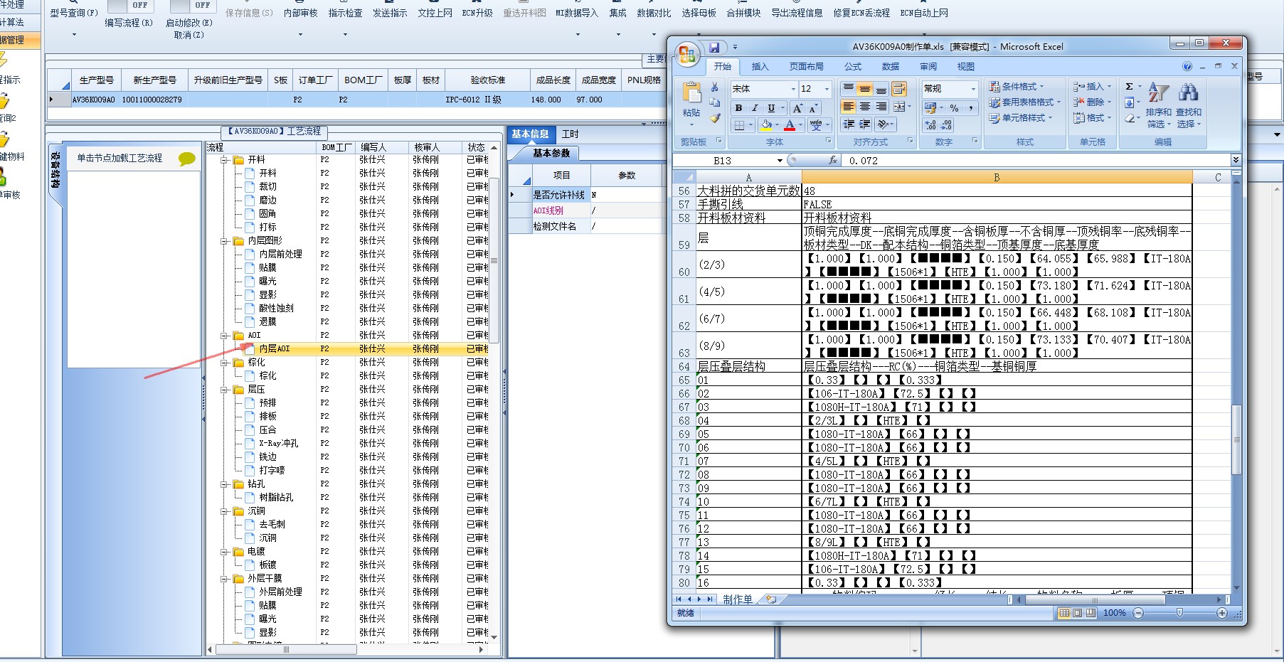
Task: Click the bottom align icon in Excel
Action: pos(881,89)
